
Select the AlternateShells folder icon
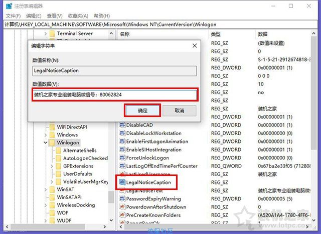click(59, 150)
